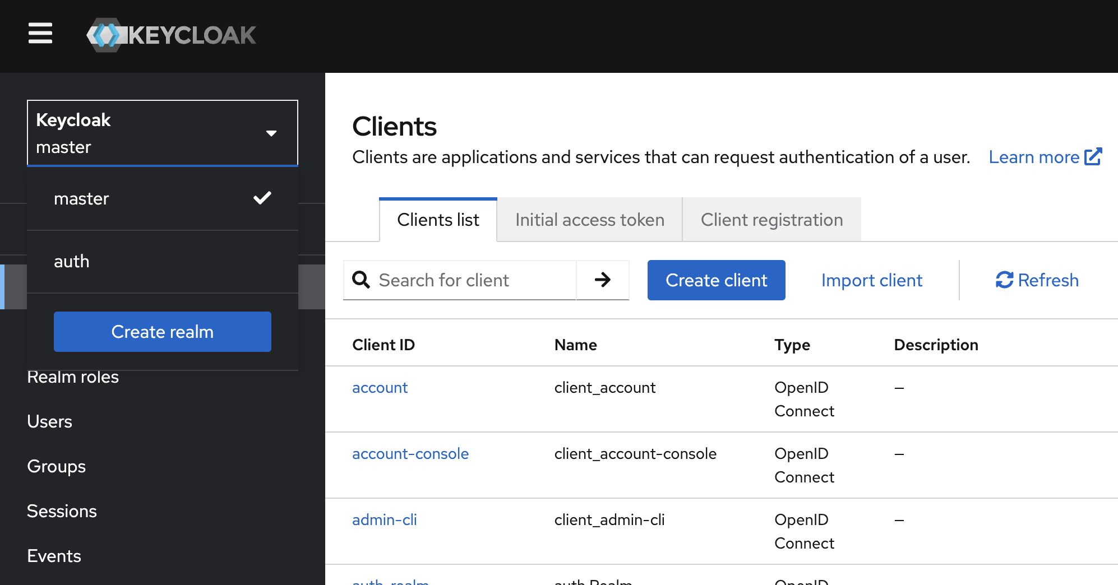Click OpenID Connect type in account row
The width and height of the screenshot is (1118, 585).
point(804,399)
